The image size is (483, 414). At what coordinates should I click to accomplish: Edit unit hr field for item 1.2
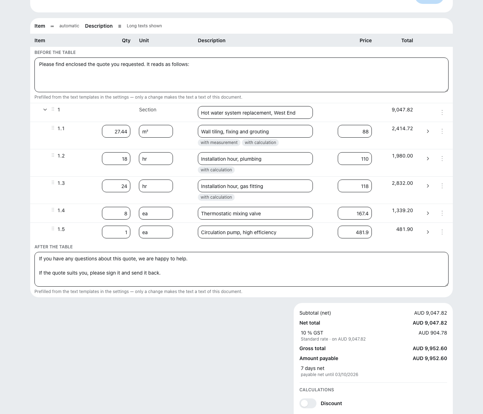tap(156, 159)
